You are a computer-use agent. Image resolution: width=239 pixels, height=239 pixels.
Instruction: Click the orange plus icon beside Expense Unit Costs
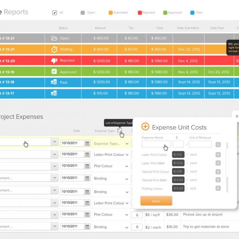point(145,127)
